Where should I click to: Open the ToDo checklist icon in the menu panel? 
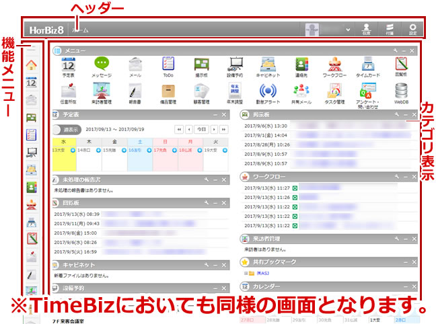click(x=168, y=64)
